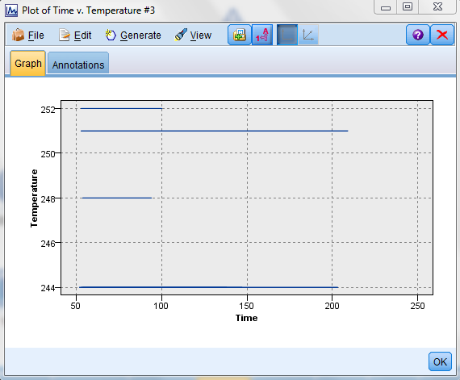The height and width of the screenshot is (380, 460).
Task: Open the View menu
Action: coord(193,35)
